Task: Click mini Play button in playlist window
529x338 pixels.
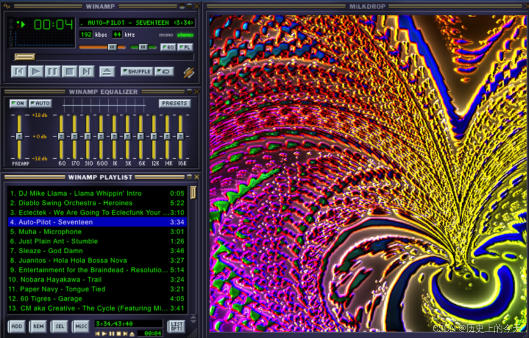Action: click(x=105, y=334)
